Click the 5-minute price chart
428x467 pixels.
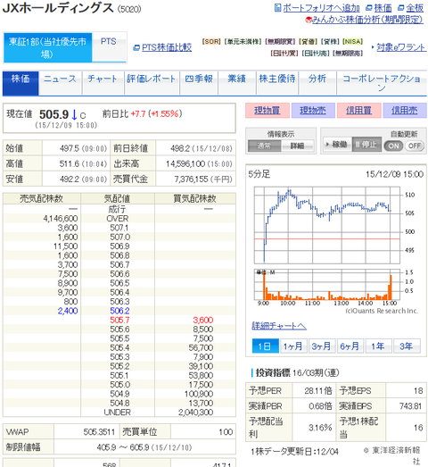point(327,225)
